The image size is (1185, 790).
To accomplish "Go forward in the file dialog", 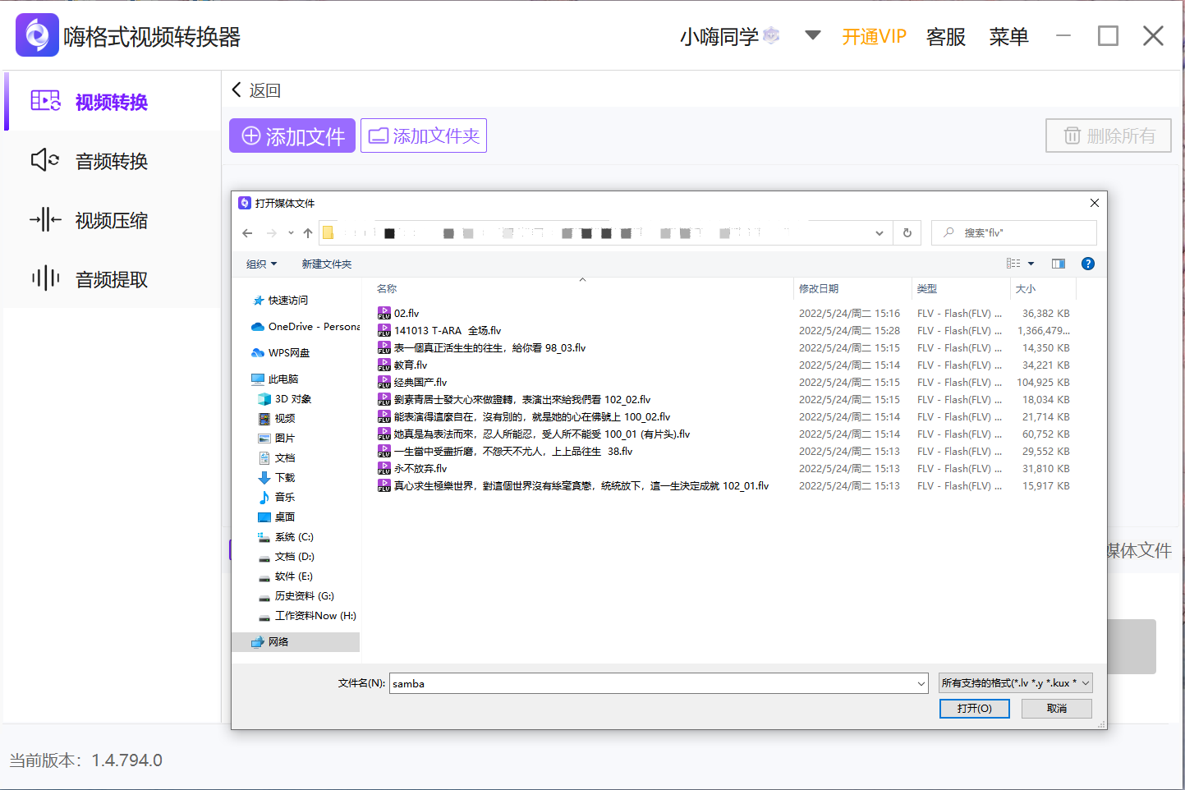I will point(272,233).
